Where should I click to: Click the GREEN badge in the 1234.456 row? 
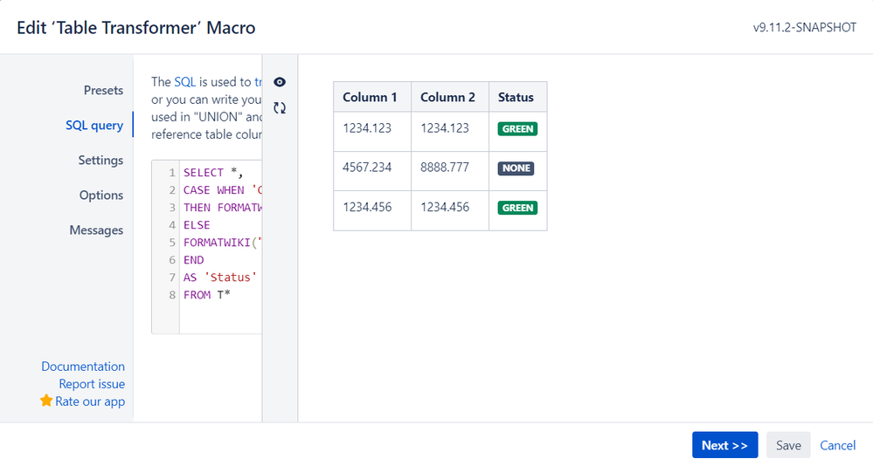(x=517, y=209)
